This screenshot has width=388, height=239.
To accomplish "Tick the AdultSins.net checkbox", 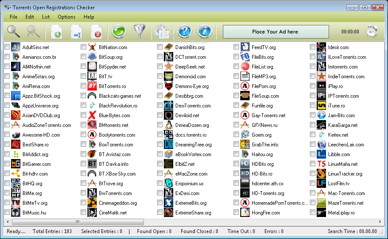I will (7, 47).
